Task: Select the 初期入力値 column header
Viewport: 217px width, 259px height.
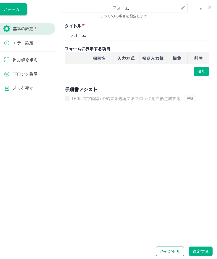Action: pyautogui.click(x=153, y=58)
